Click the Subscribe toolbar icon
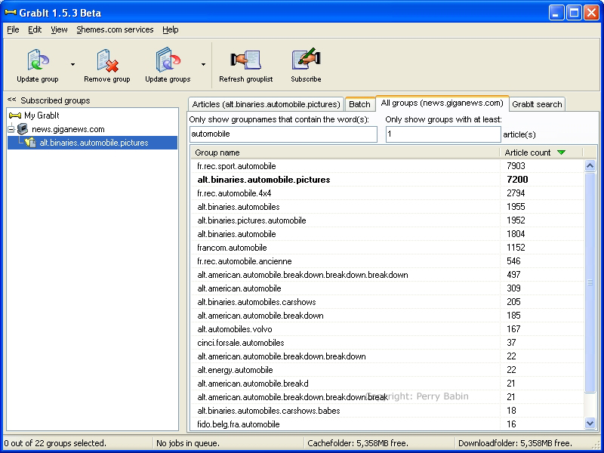This screenshot has height=453, width=604. (x=306, y=59)
